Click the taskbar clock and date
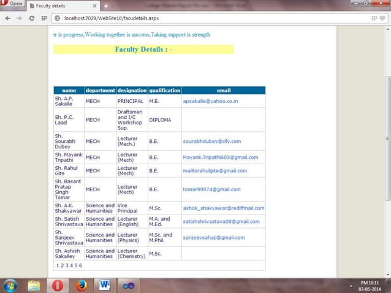 point(370,286)
